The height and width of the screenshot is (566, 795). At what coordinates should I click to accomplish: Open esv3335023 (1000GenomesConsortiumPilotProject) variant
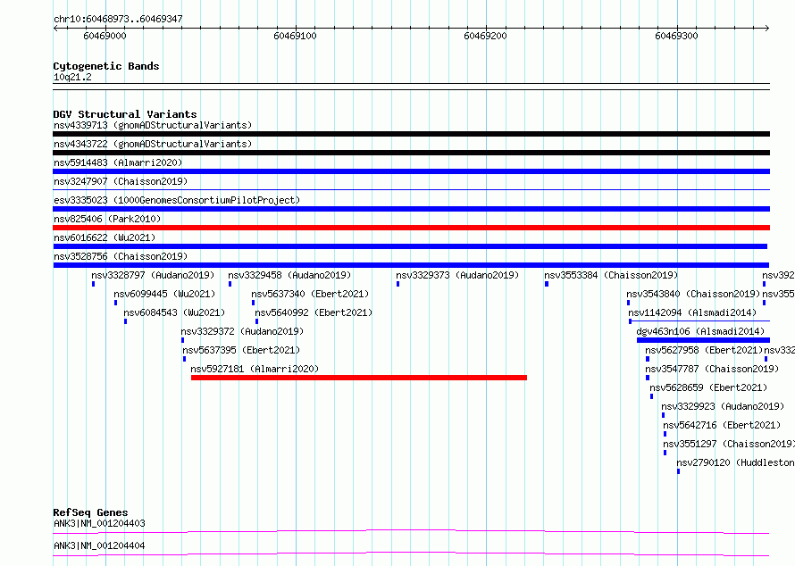click(177, 200)
